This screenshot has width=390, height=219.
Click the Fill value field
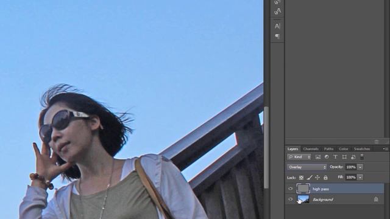click(x=351, y=177)
